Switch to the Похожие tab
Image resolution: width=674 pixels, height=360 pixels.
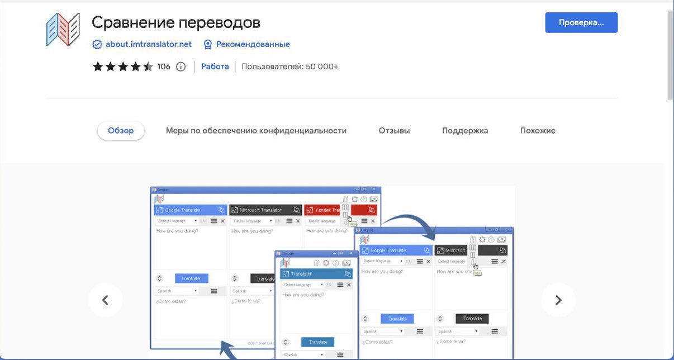538,131
